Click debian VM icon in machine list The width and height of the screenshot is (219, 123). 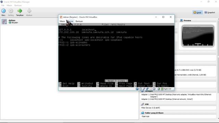(x=4, y=22)
